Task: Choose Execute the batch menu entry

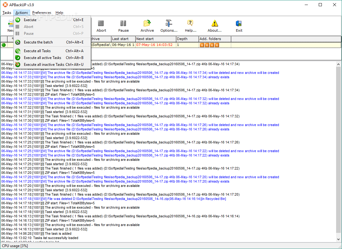Action: pos(52,42)
